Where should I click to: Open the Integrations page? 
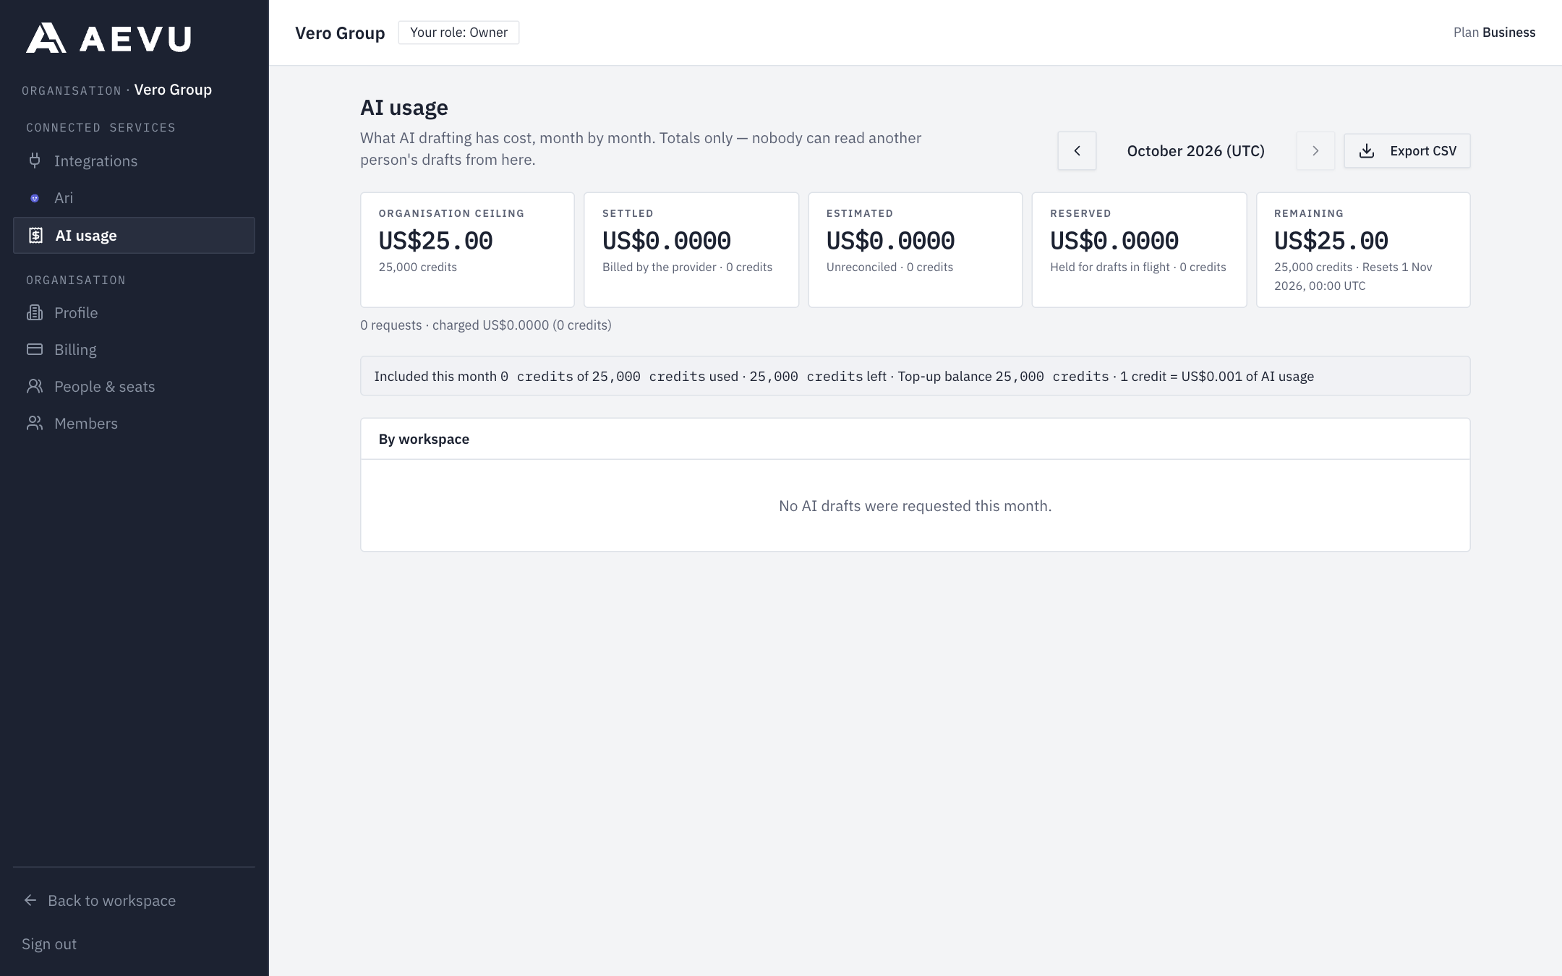pos(134,161)
